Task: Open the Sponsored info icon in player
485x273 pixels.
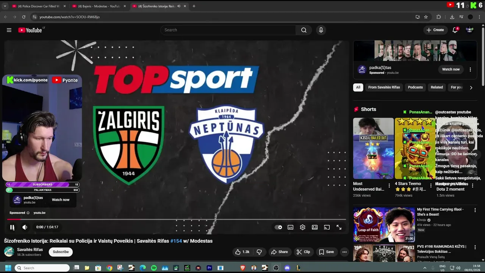Action: click(x=28, y=213)
